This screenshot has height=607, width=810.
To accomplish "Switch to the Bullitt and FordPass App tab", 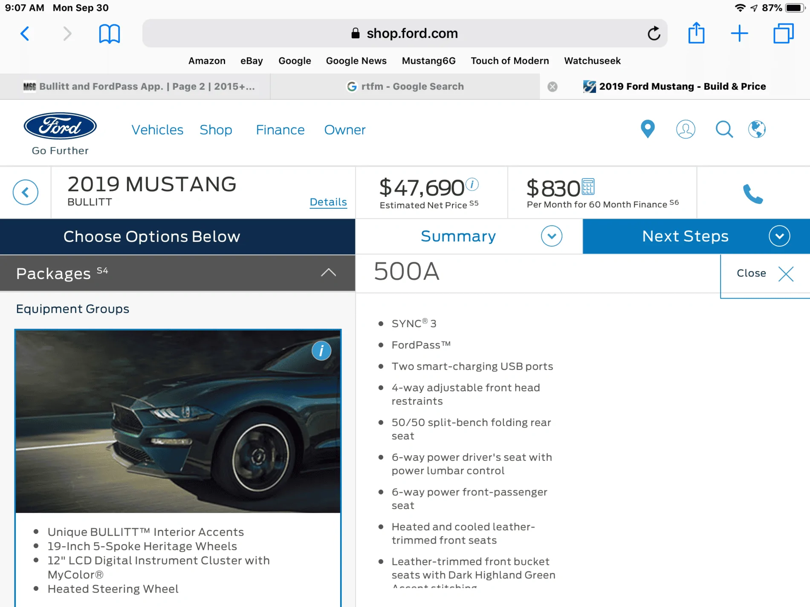I will click(x=135, y=86).
